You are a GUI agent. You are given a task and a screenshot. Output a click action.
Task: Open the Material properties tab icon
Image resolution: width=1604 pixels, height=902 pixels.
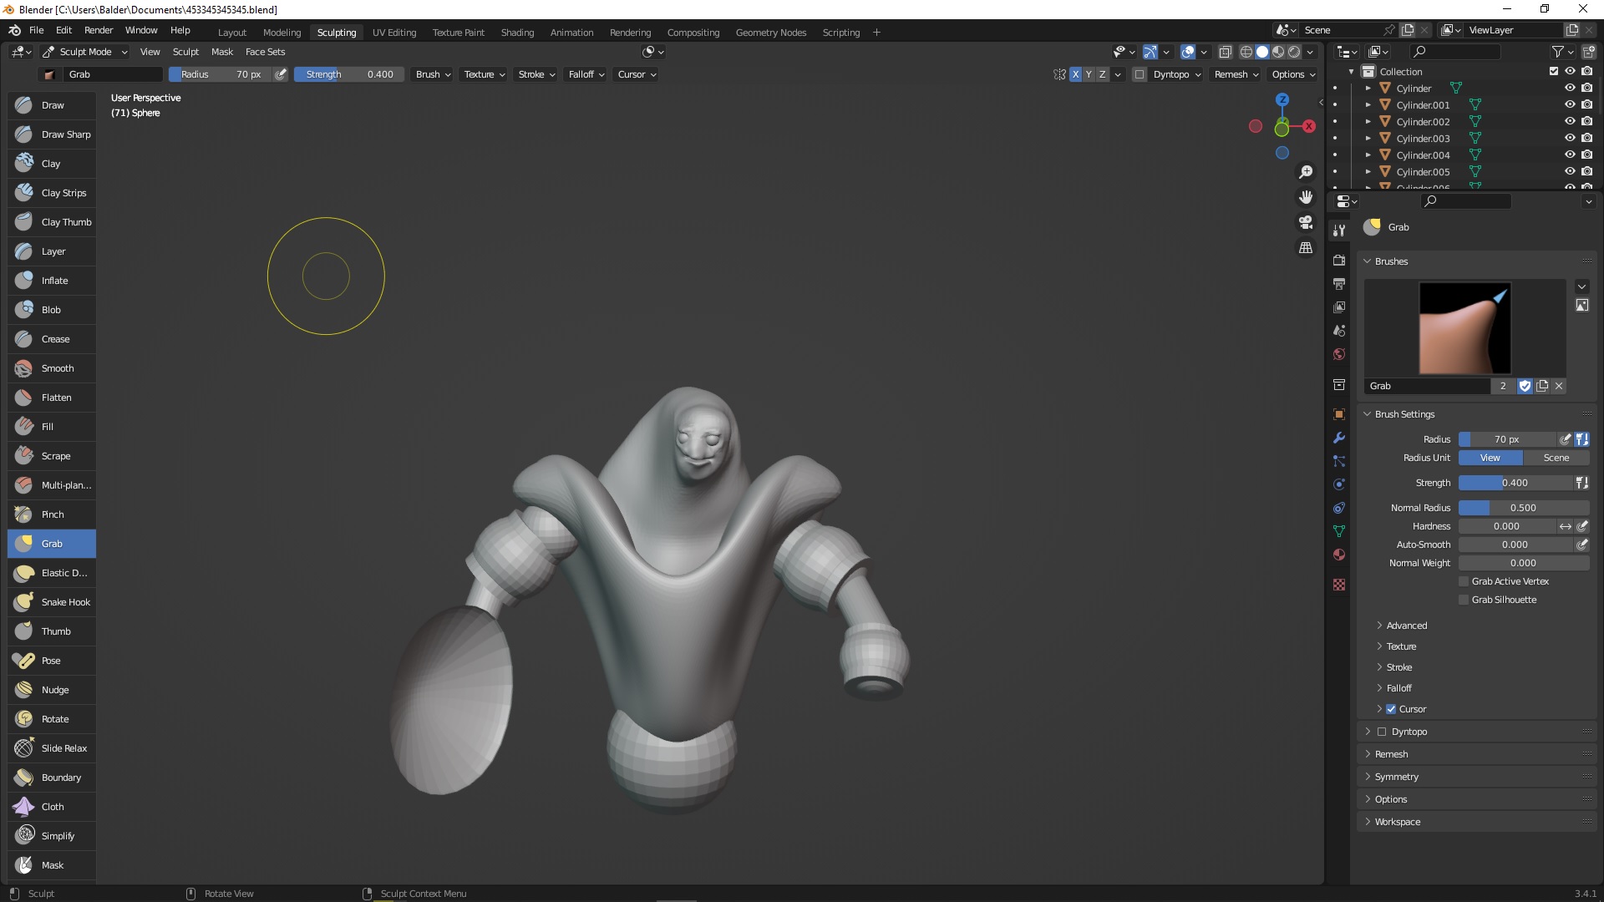pos(1339,555)
